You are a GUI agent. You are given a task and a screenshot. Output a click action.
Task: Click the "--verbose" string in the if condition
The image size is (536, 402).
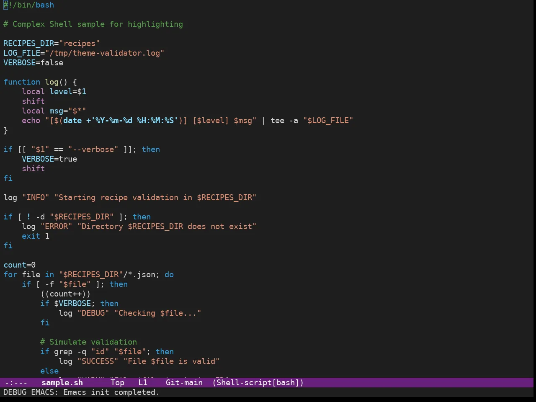pyautogui.click(x=93, y=149)
